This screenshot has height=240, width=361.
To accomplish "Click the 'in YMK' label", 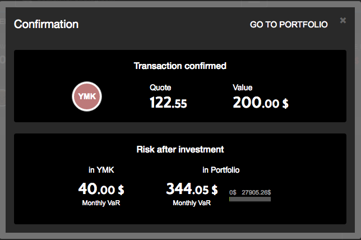I will click(101, 169).
